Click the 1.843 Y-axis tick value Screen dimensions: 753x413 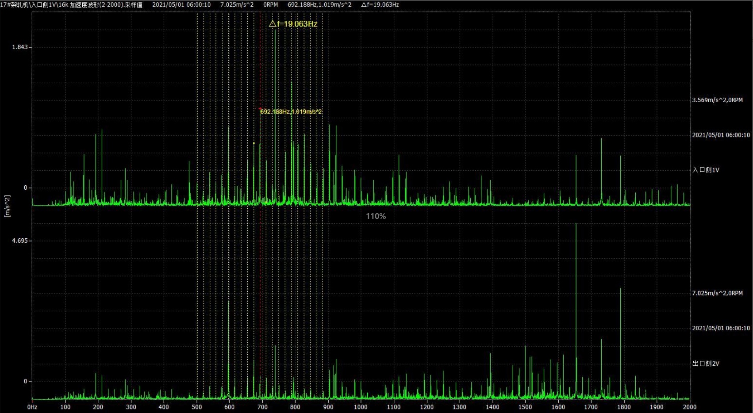click(19, 47)
